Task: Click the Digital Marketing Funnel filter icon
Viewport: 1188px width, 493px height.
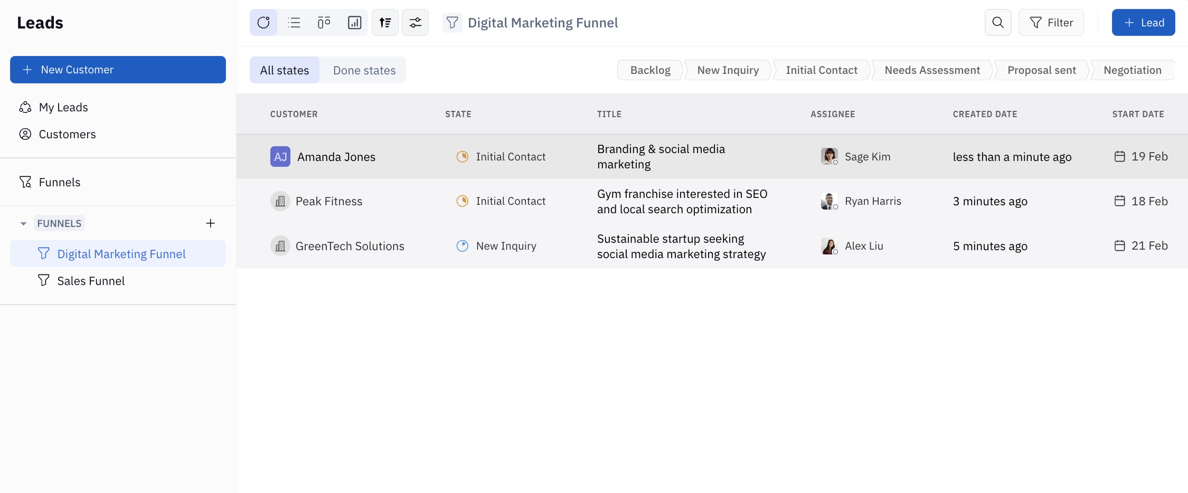Action: 452,22
